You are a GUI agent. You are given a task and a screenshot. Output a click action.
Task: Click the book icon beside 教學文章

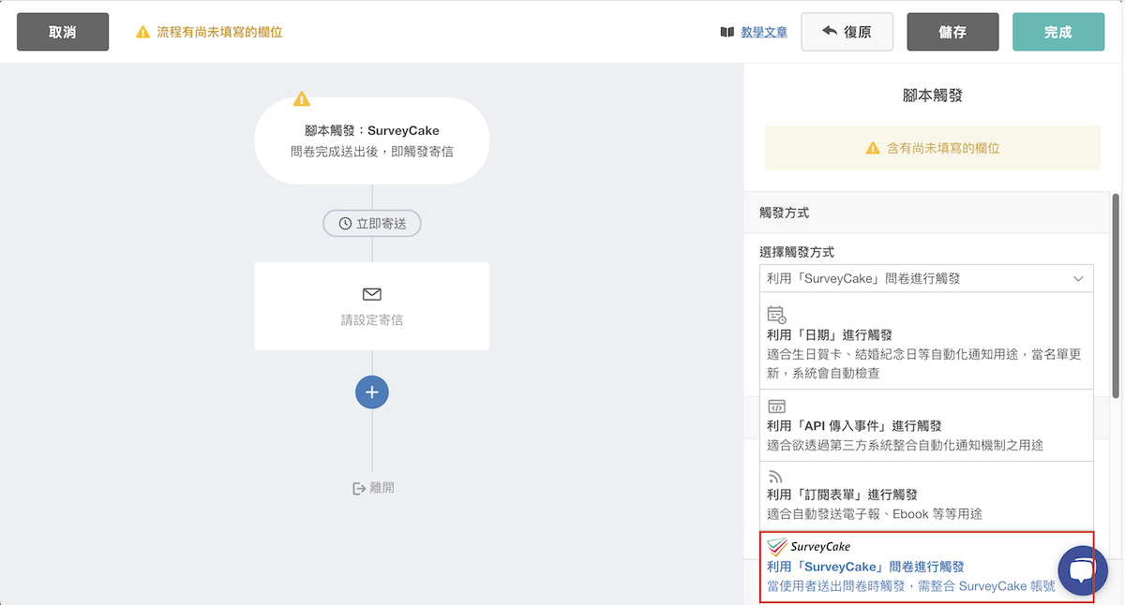click(727, 32)
